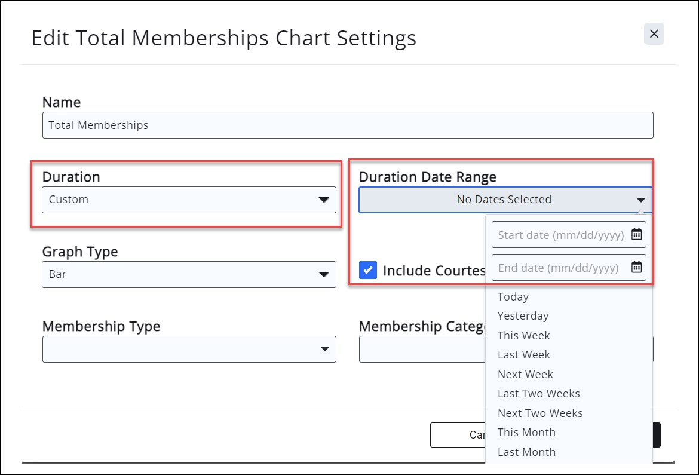Select Last Month from the date range list
Image resolution: width=699 pixels, height=475 pixels.
(x=526, y=452)
